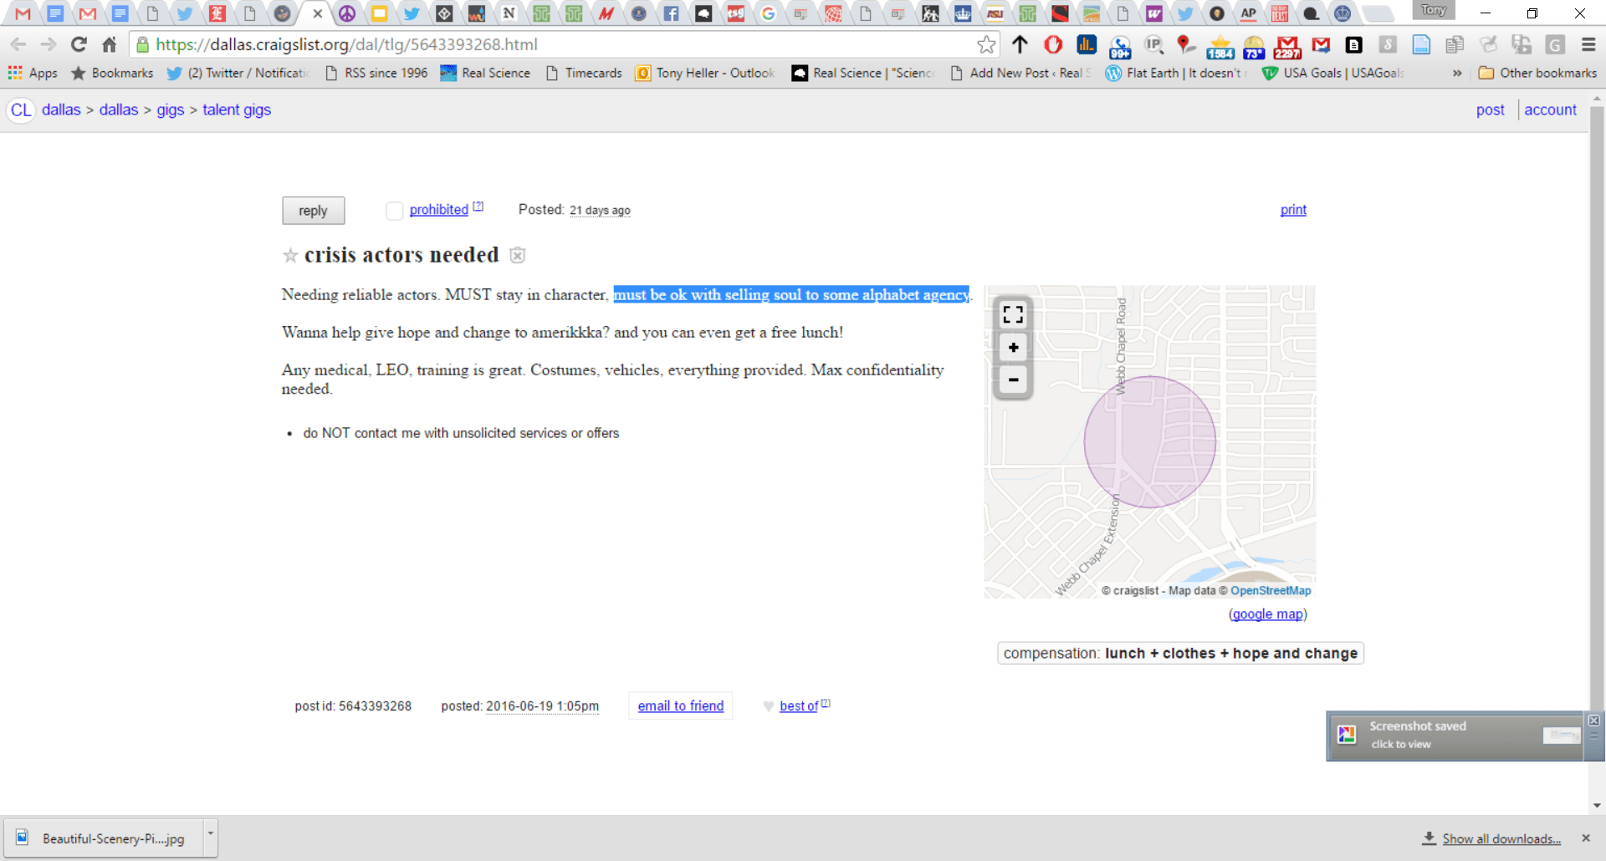Open the google map link

point(1267,614)
